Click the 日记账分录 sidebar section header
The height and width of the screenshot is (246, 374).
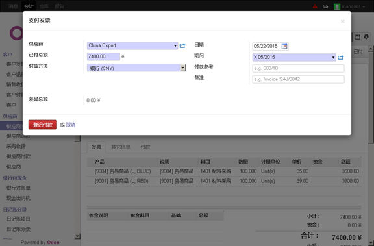pos(15,209)
